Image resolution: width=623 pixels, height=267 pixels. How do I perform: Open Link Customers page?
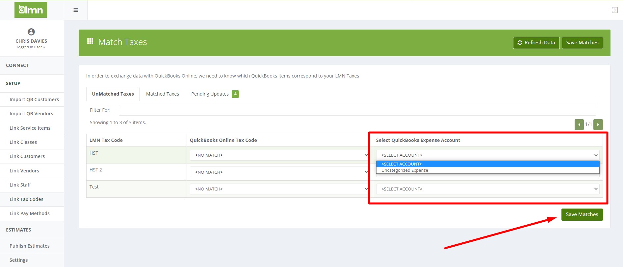(x=32, y=156)
